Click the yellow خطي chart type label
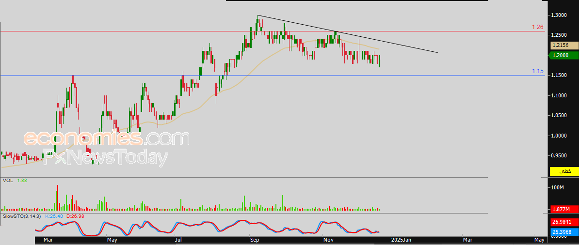This screenshot has height=245, width=579. tap(564, 171)
